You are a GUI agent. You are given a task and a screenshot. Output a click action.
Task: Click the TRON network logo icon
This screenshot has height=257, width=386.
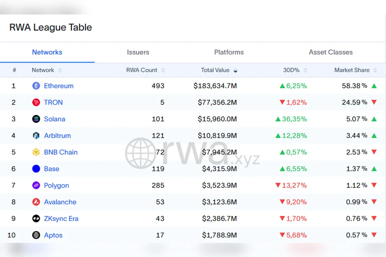36,102
